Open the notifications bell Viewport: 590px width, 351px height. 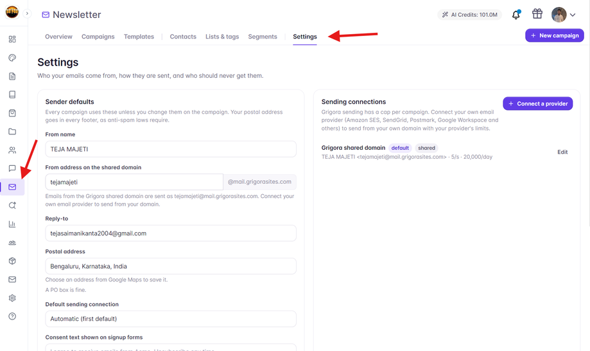(x=516, y=15)
